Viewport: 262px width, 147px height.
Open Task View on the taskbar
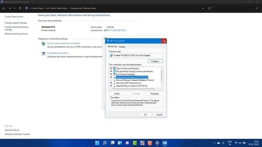pyautogui.click(x=112, y=143)
